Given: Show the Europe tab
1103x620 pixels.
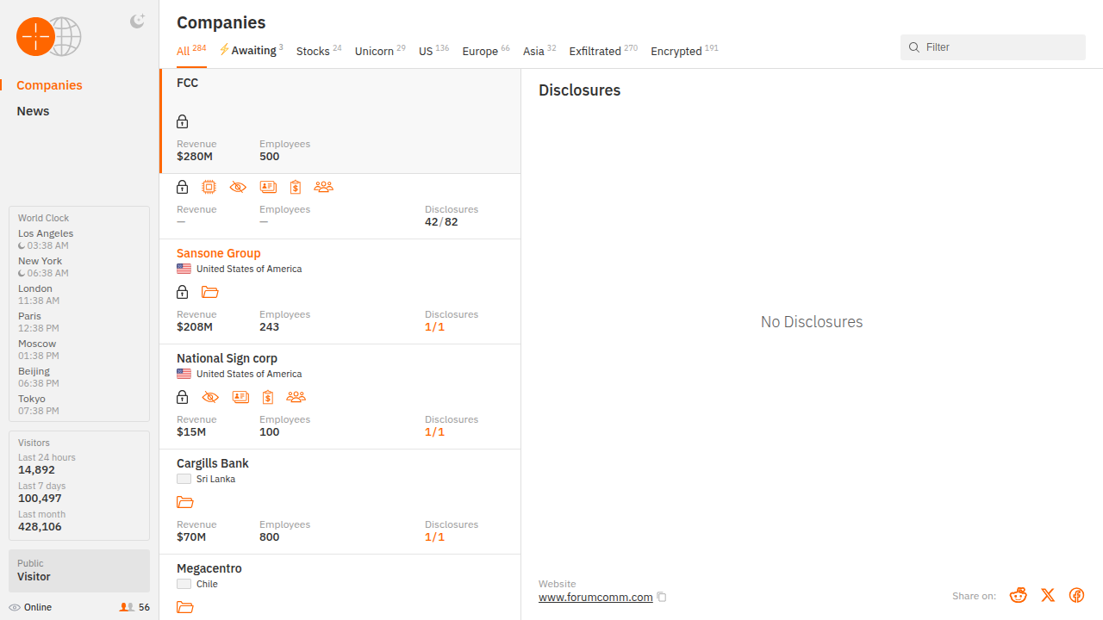Looking at the screenshot, I should point(486,51).
